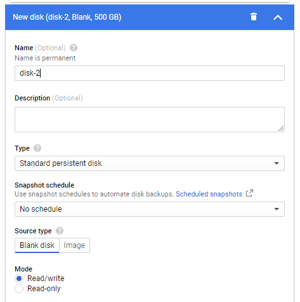Open help icon next to Type

(x=37, y=148)
